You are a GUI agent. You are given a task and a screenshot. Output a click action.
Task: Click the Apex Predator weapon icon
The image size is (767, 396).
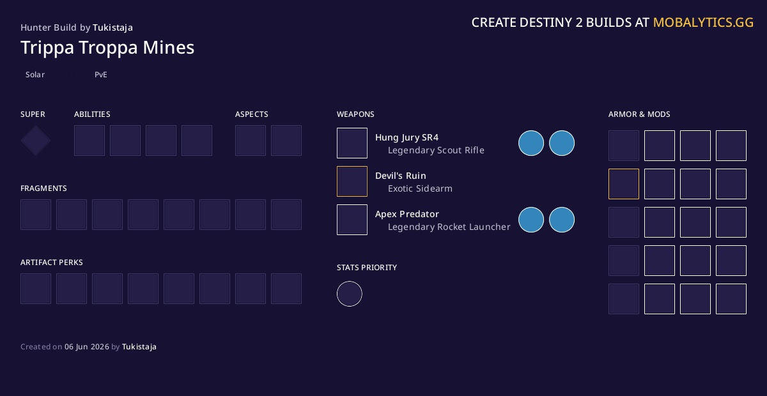pos(352,220)
